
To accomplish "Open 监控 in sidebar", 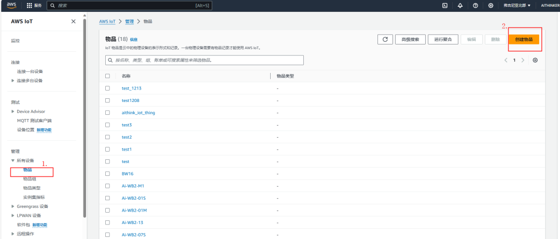I will [x=16, y=40].
